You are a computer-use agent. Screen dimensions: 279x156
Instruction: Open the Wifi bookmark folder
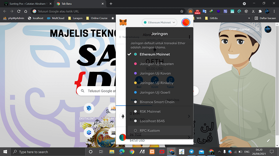(x=198, y=18)
